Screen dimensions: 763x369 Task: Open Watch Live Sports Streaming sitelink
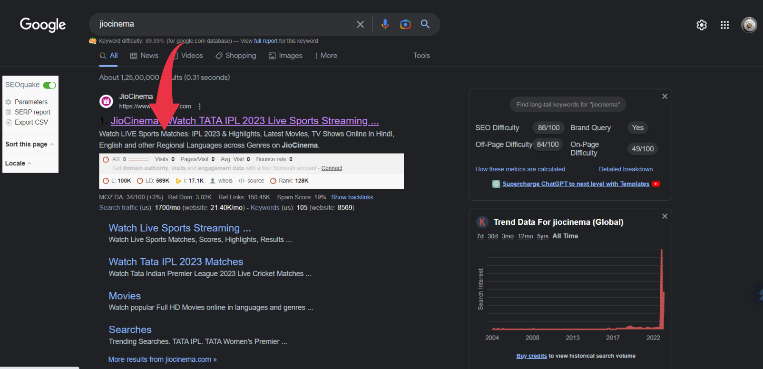coord(180,228)
